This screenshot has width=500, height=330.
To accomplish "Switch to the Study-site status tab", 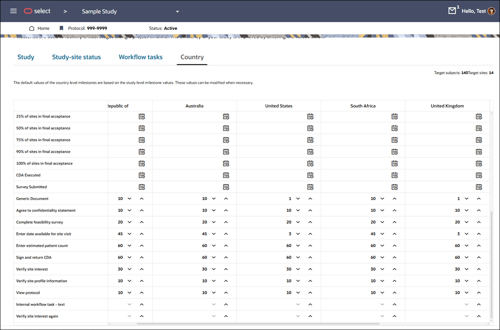I will 77,57.
